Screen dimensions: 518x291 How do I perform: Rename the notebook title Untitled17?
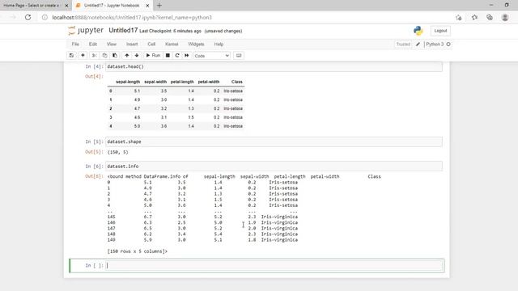(123, 31)
